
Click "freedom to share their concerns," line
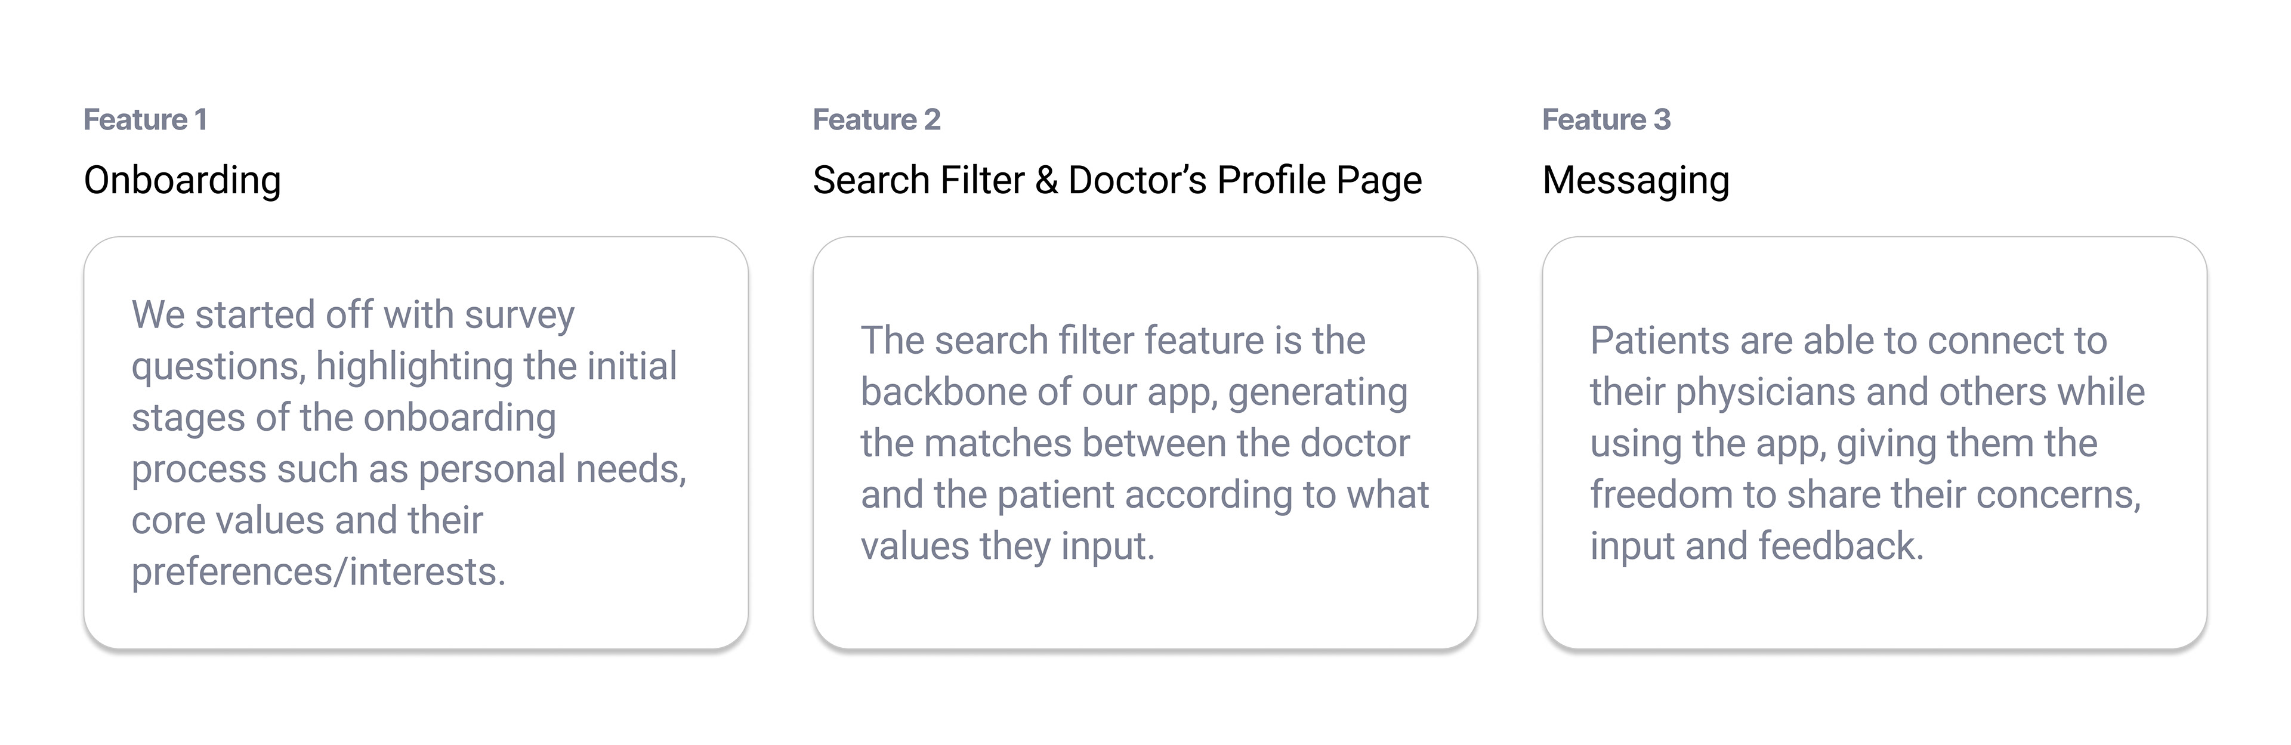1865,495
